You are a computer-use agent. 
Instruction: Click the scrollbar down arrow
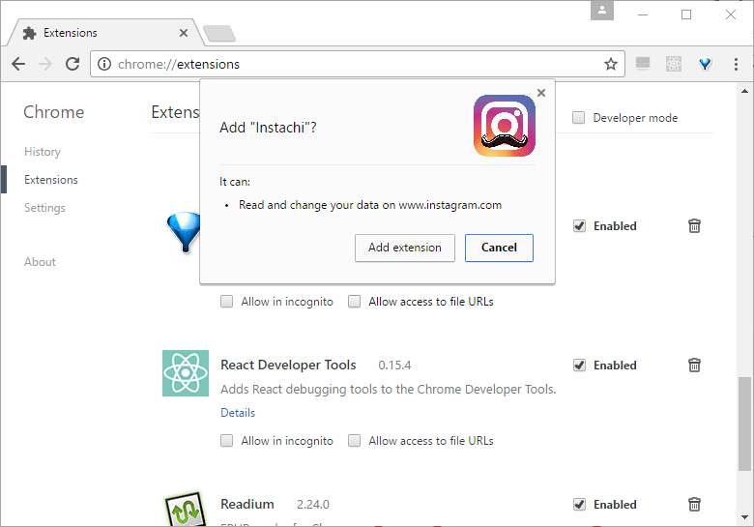tap(744, 517)
